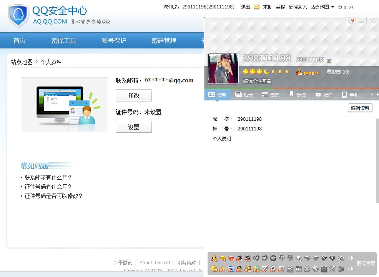The width and height of the screenshot is (379, 277).
Task: Click the black heart diamond icon
Action: pos(332,259)
